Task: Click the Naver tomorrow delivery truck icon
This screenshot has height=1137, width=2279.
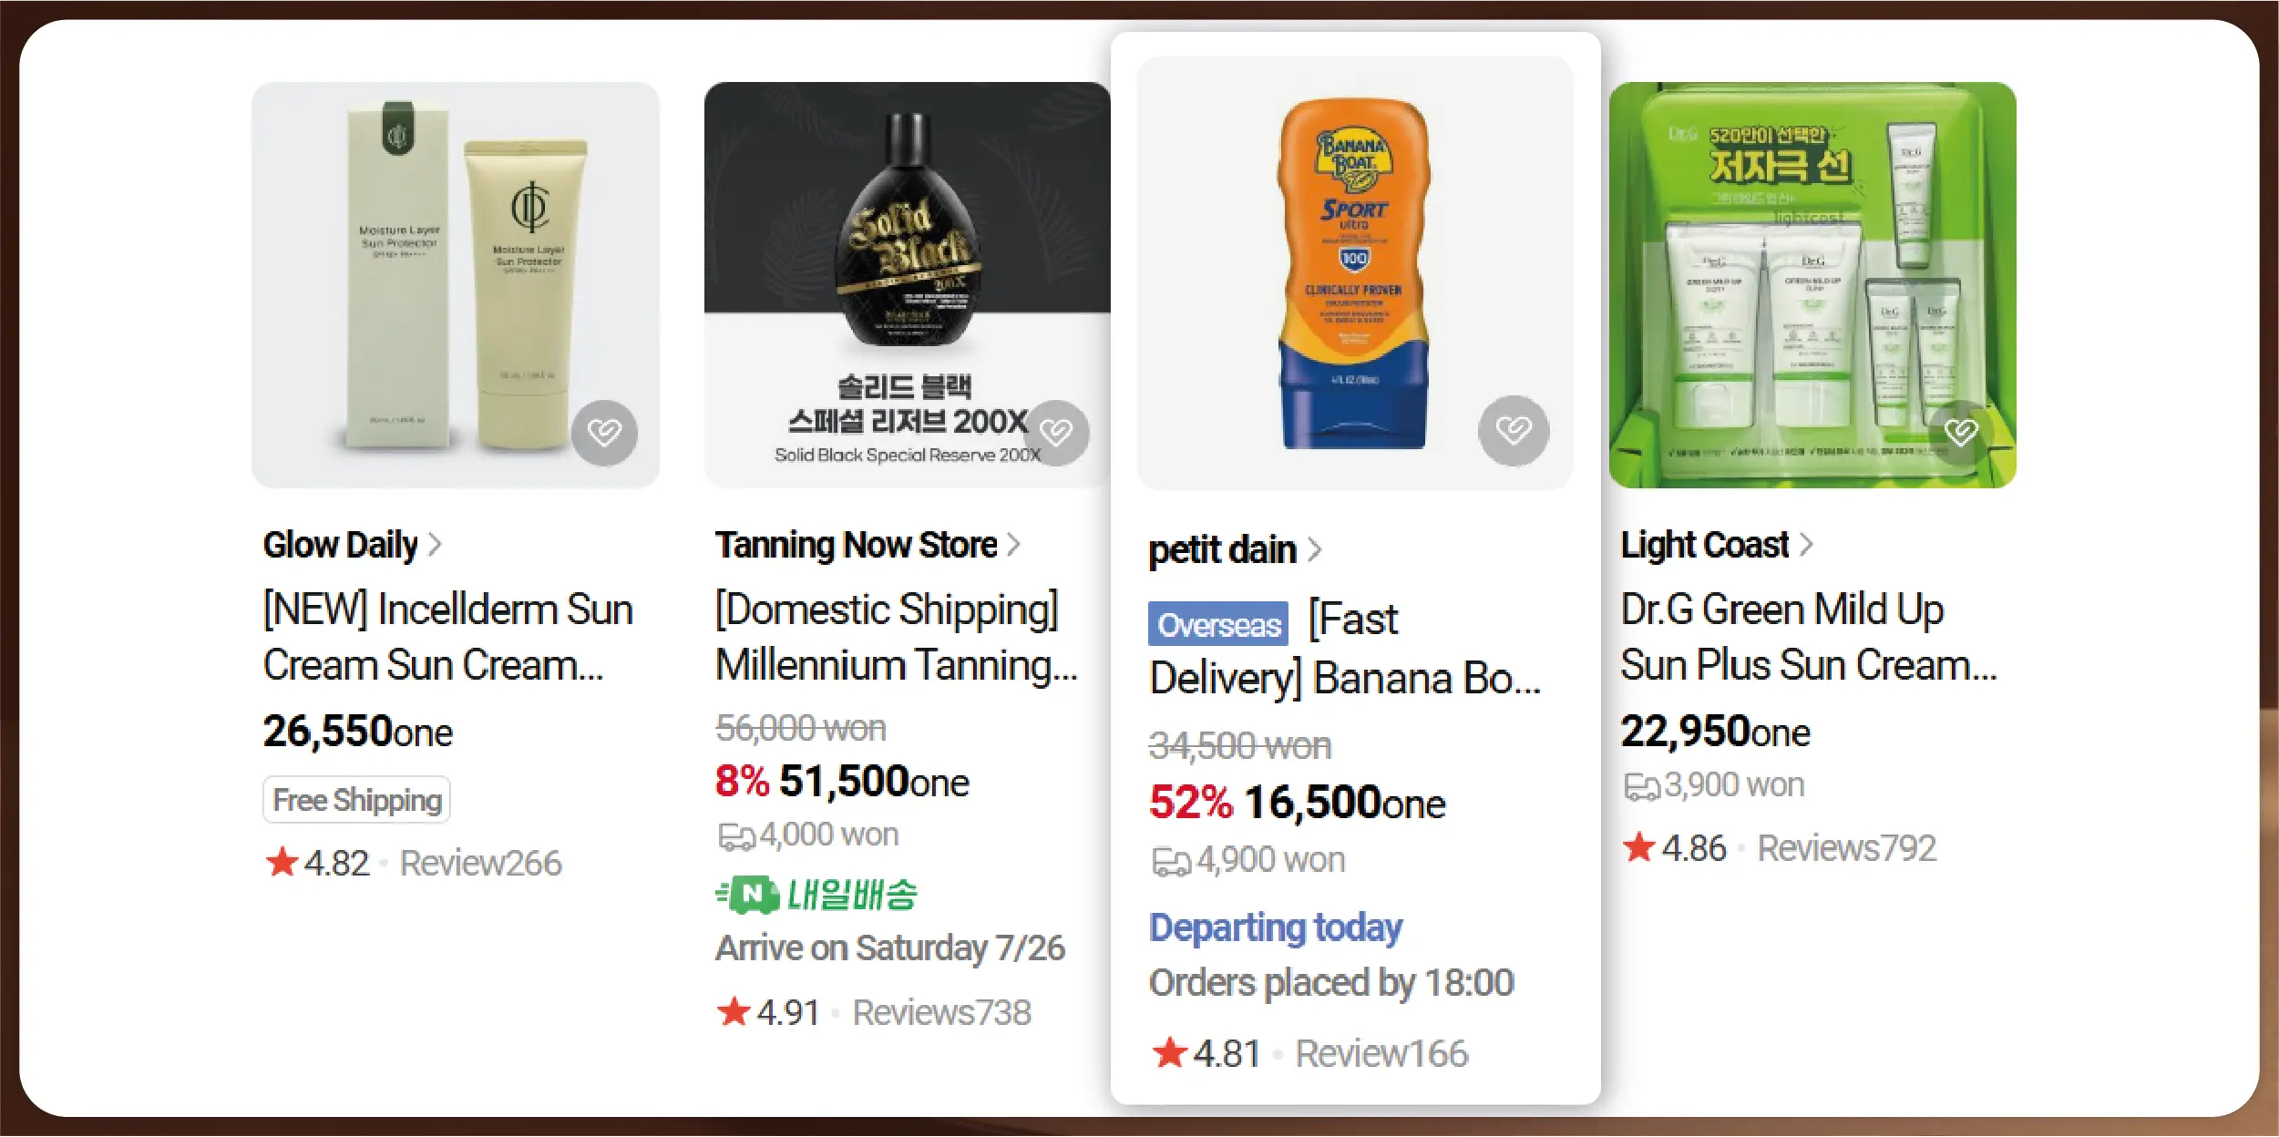Action: point(749,895)
